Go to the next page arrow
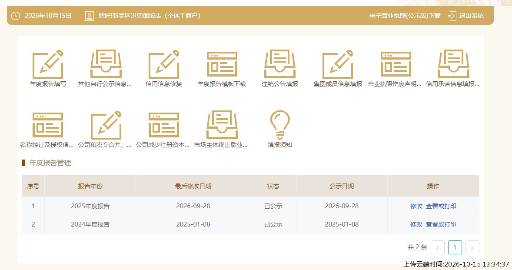 [x=472, y=247]
